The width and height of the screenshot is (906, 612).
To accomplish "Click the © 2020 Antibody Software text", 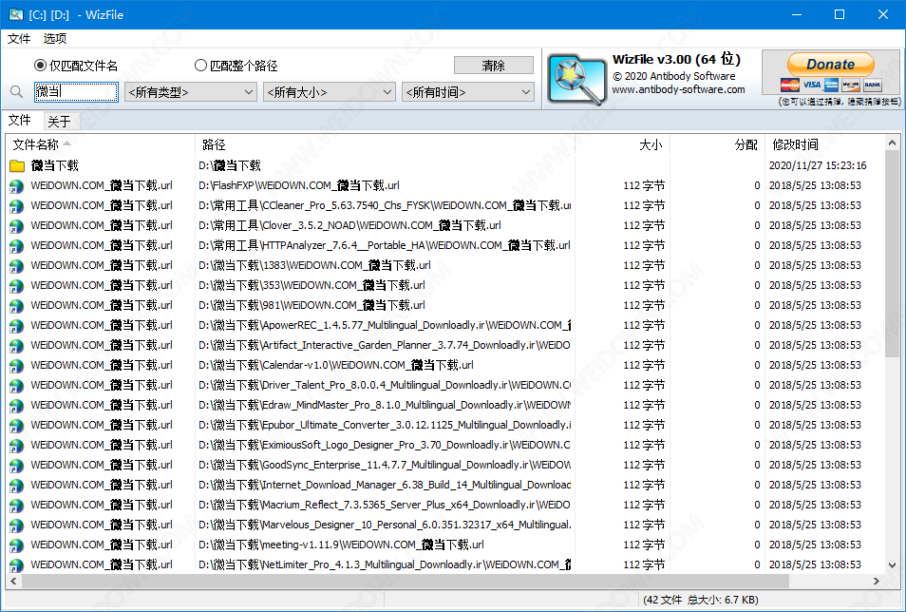I will pos(673,76).
